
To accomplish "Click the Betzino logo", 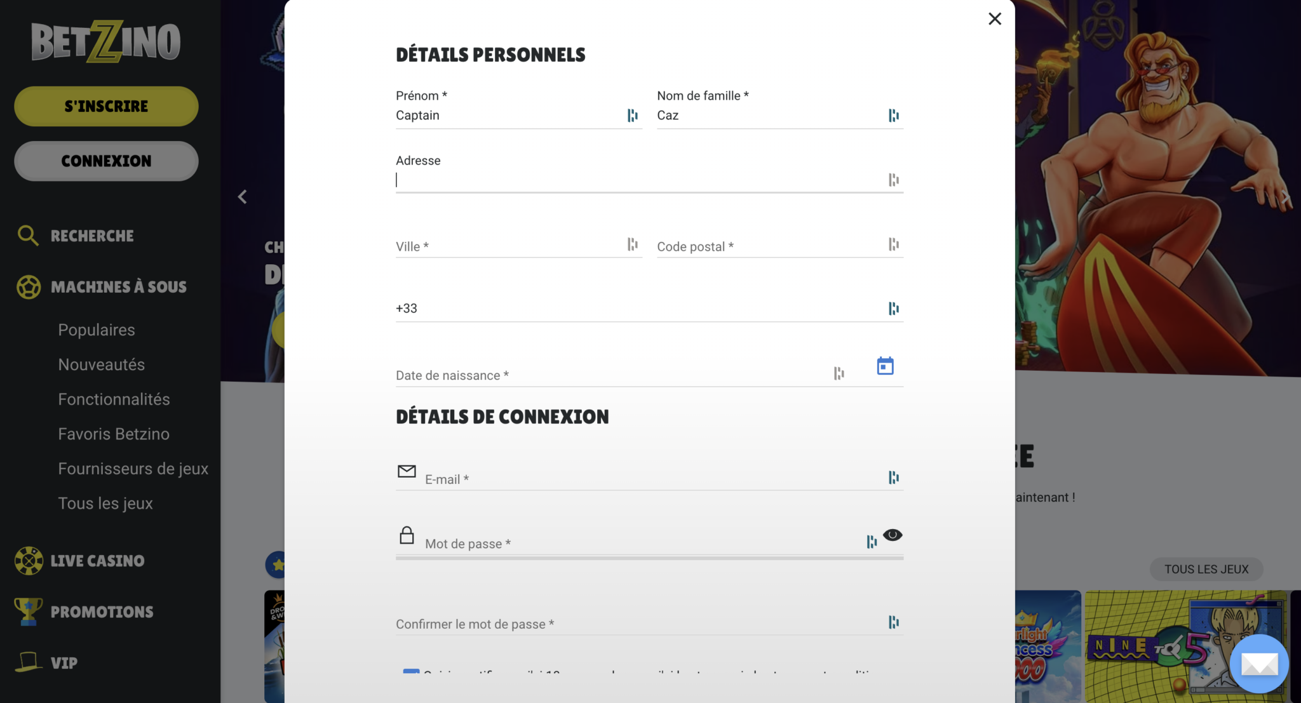I will [x=106, y=42].
